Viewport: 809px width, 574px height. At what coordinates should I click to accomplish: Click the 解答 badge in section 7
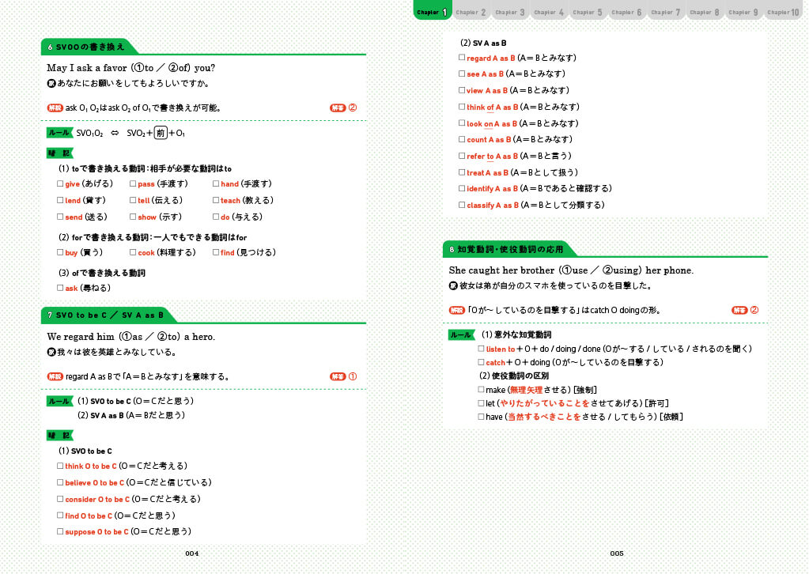(x=338, y=376)
